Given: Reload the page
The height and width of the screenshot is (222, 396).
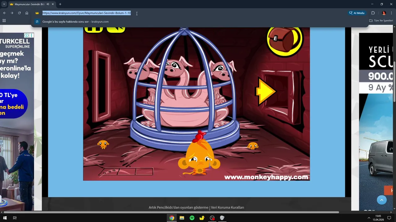Looking at the screenshot, I should pyautogui.click(x=19, y=13).
